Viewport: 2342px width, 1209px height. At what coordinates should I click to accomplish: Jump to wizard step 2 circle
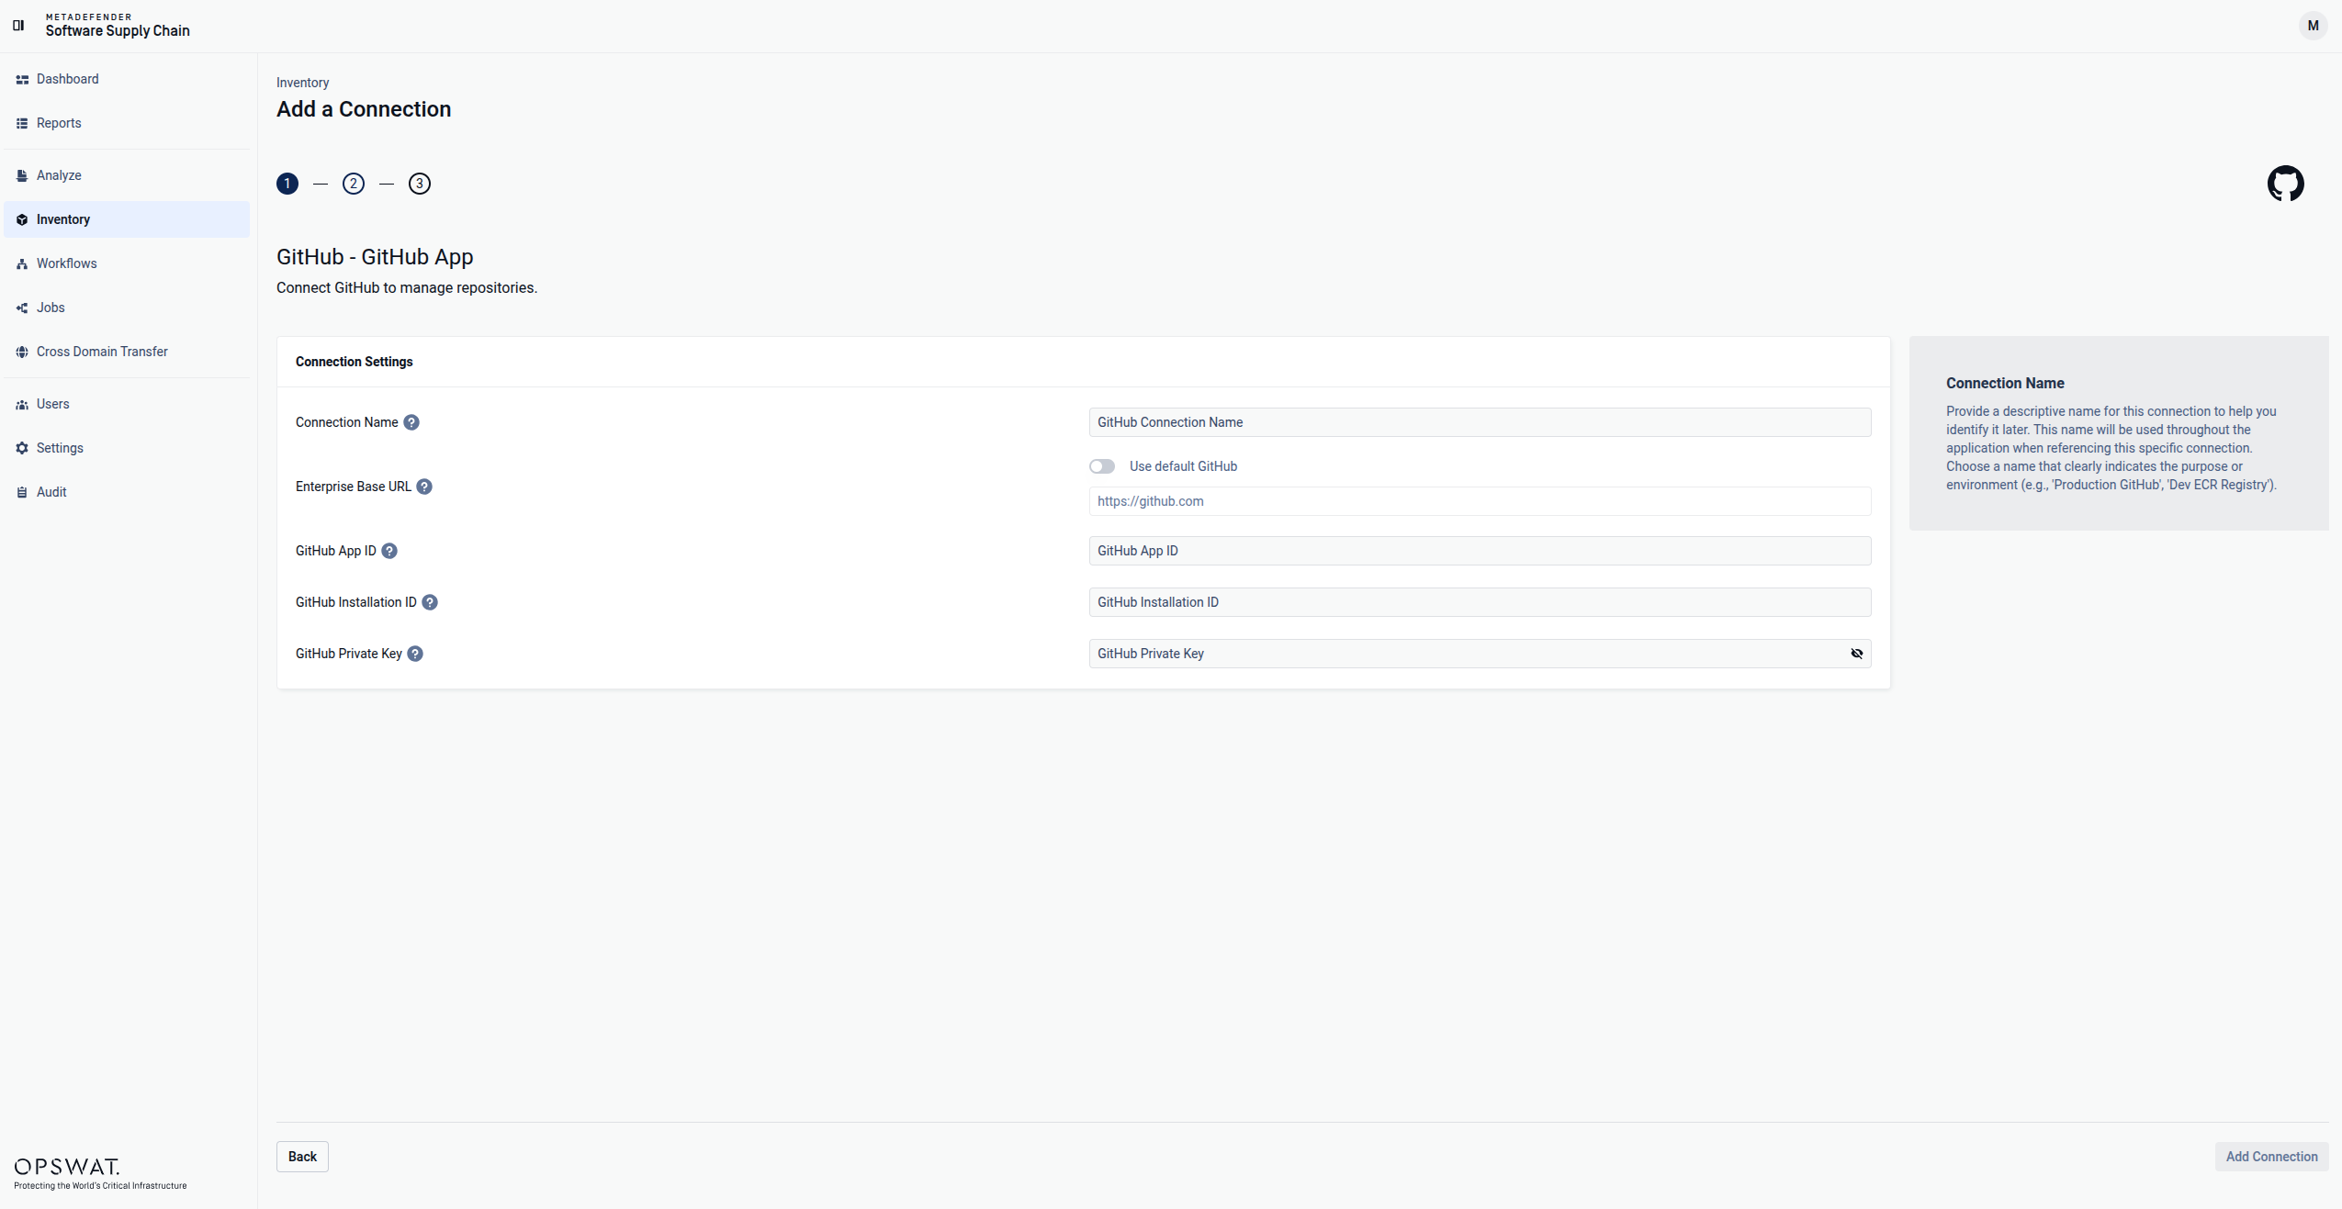pyautogui.click(x=354, y=184)
